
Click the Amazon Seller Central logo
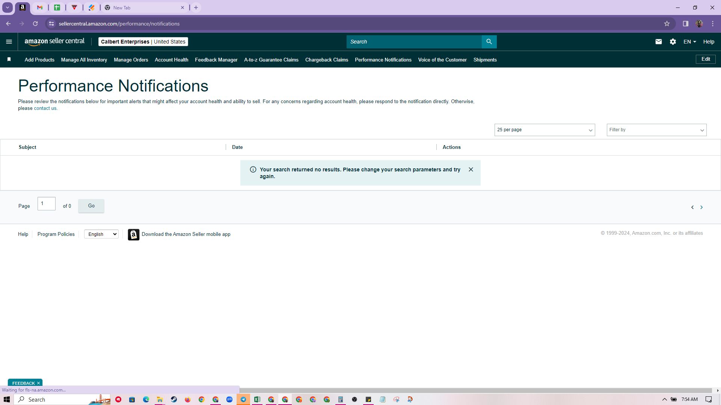pos(54,42)
